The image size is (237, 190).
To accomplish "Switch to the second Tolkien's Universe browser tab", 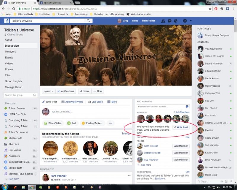I will coord(55,3).
